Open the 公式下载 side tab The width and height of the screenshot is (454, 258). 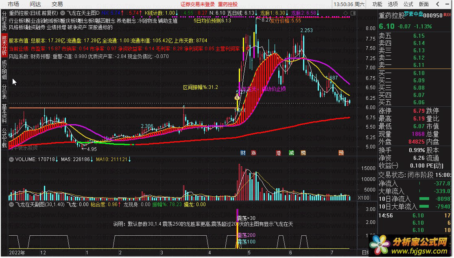[x=4, y=138]
